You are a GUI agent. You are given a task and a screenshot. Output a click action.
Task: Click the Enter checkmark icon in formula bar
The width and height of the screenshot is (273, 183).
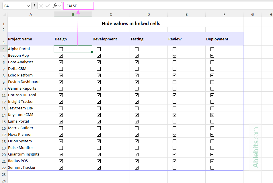coord(48,6)
